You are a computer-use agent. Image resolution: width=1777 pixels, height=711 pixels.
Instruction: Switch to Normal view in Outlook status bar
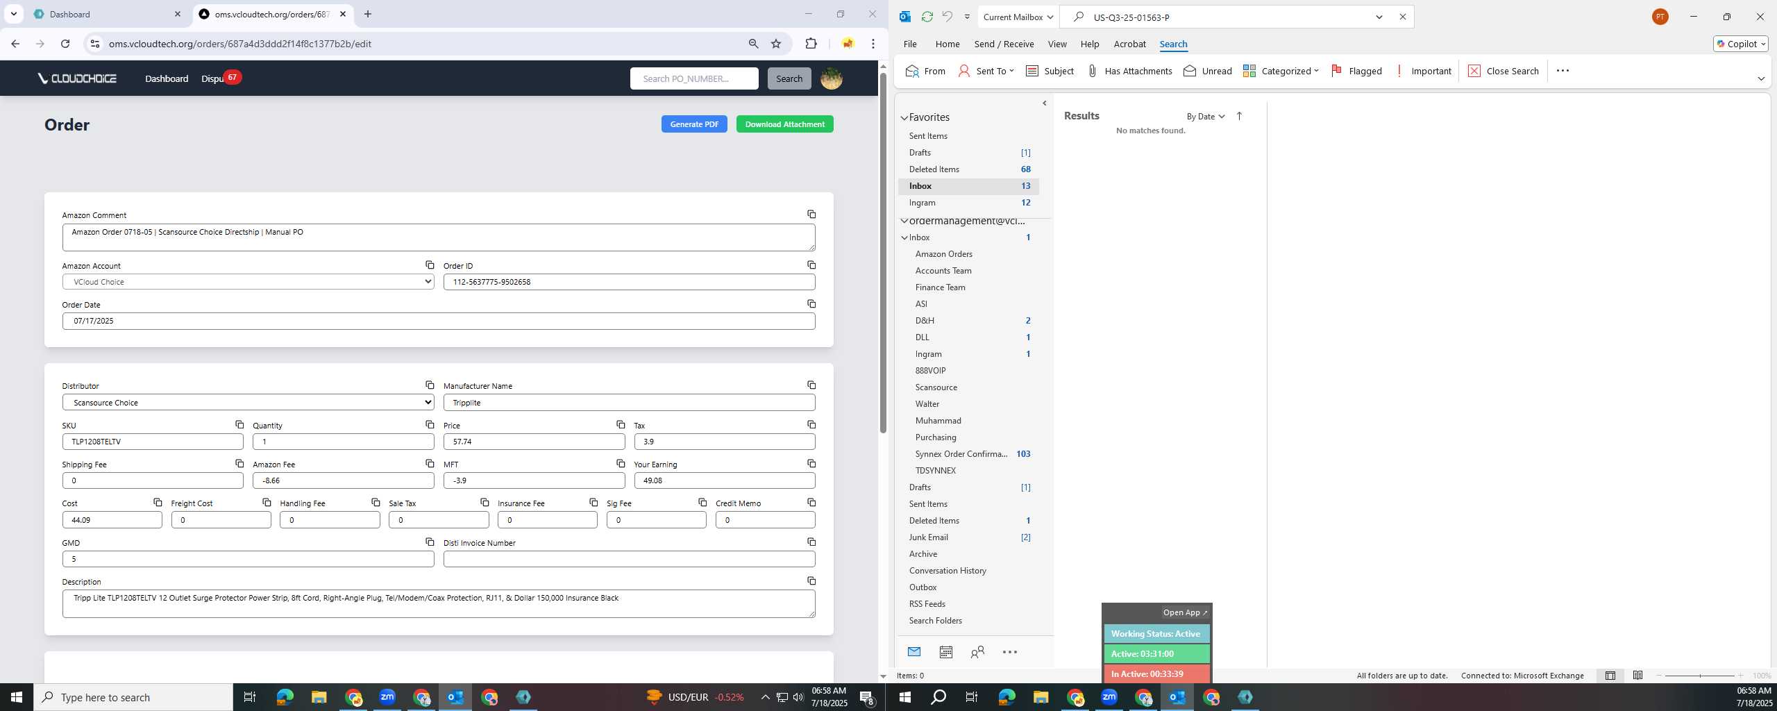1610,676
